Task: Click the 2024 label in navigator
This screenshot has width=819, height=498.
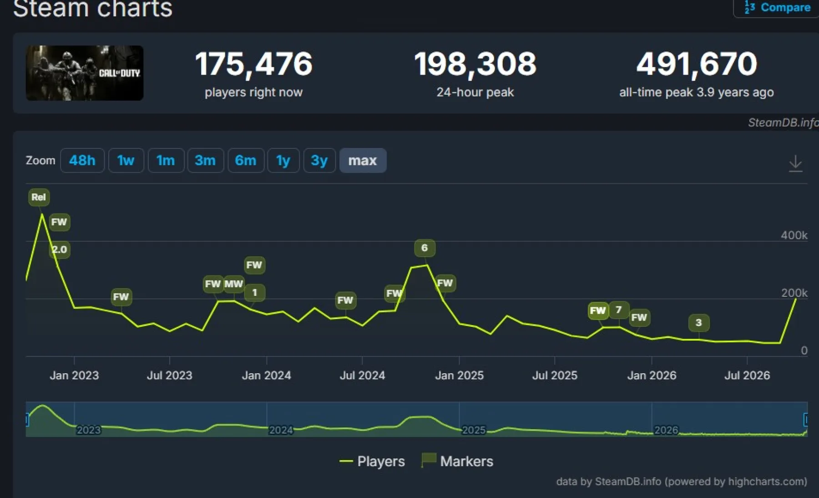Action: click(x=281, y=430)
